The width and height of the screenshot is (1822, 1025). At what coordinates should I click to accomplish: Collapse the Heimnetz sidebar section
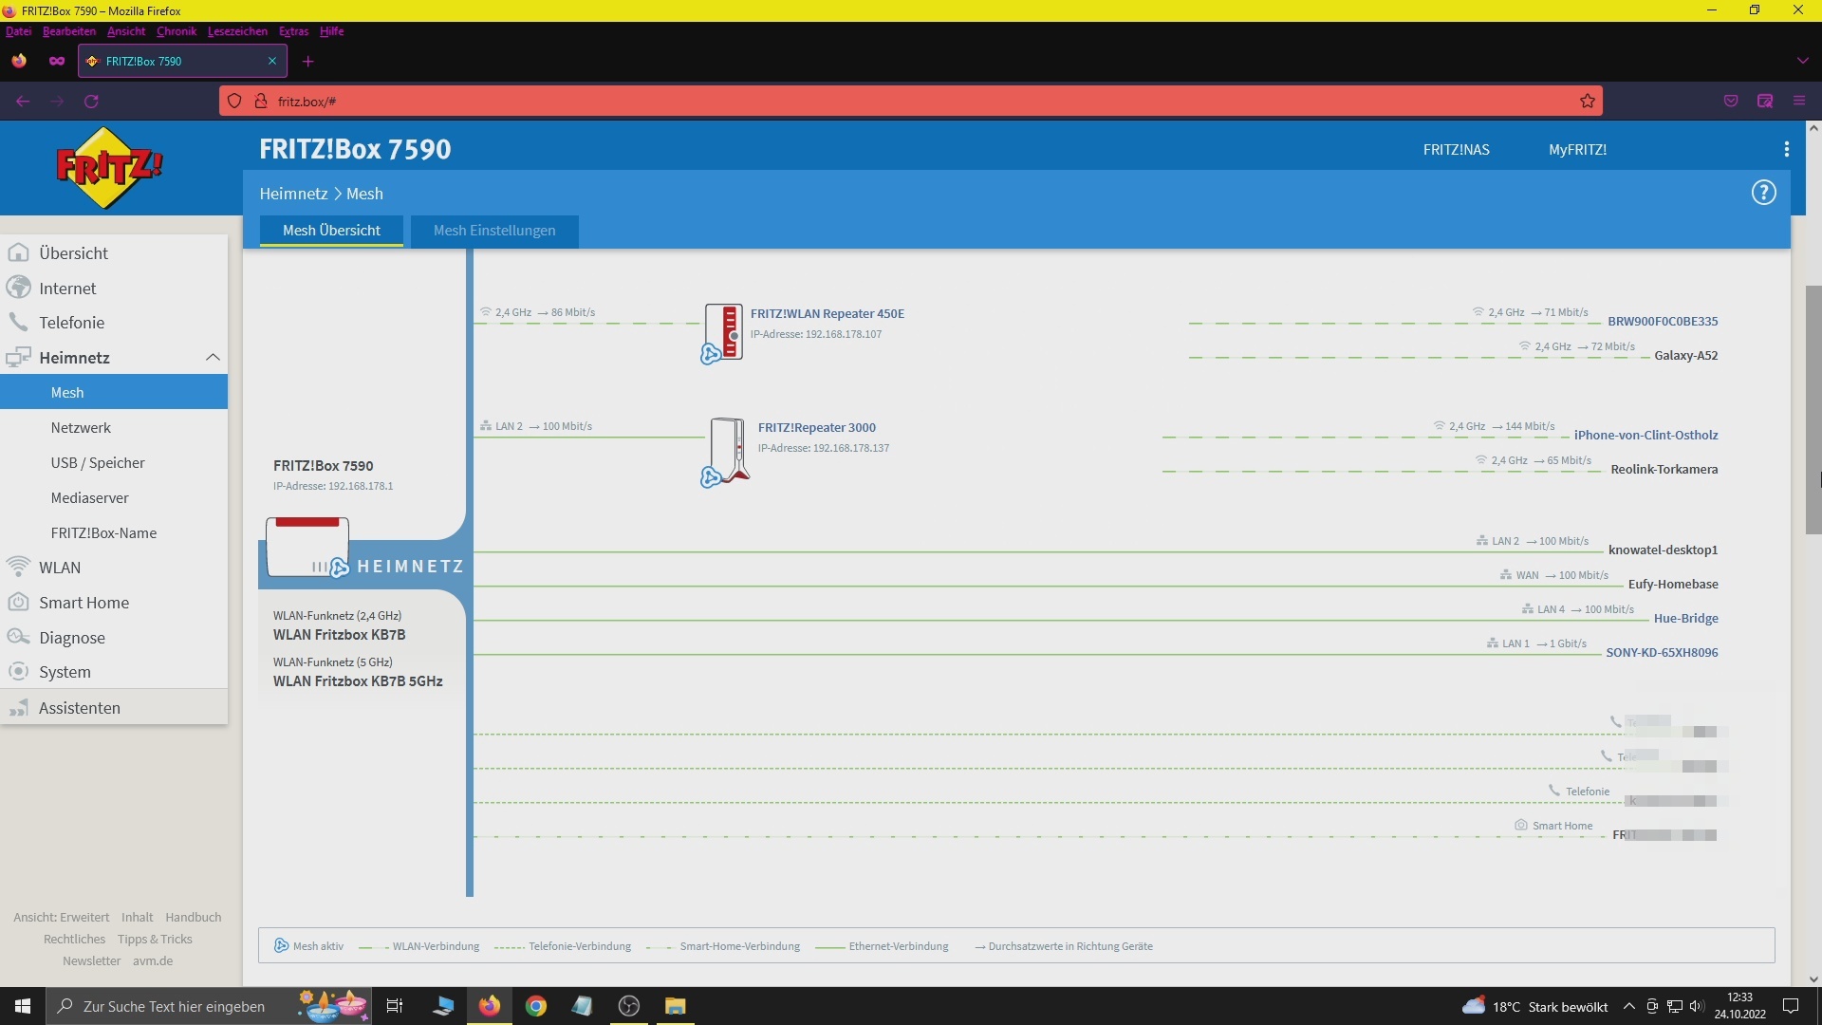click(213, 358)
